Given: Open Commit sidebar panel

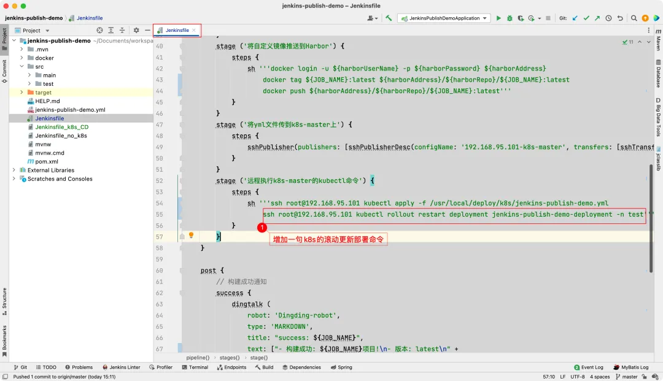Looking at the screenshot, I should [4, 71].
